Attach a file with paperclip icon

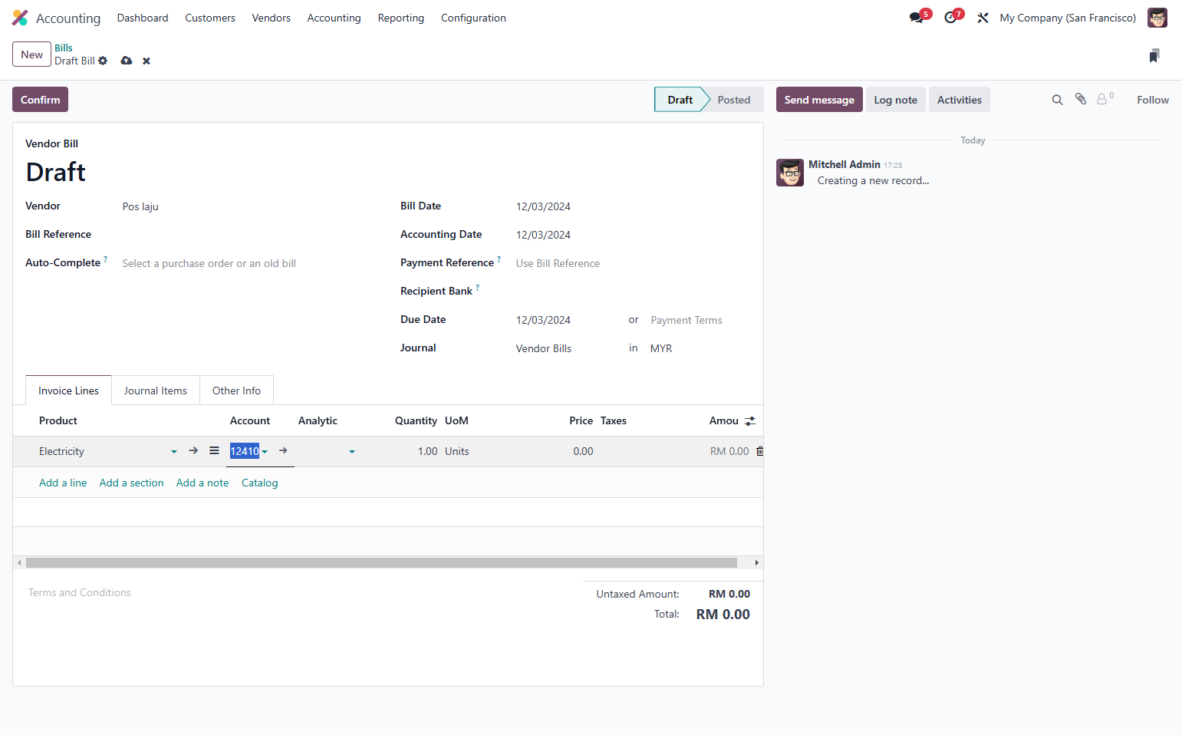(1081, 99)
